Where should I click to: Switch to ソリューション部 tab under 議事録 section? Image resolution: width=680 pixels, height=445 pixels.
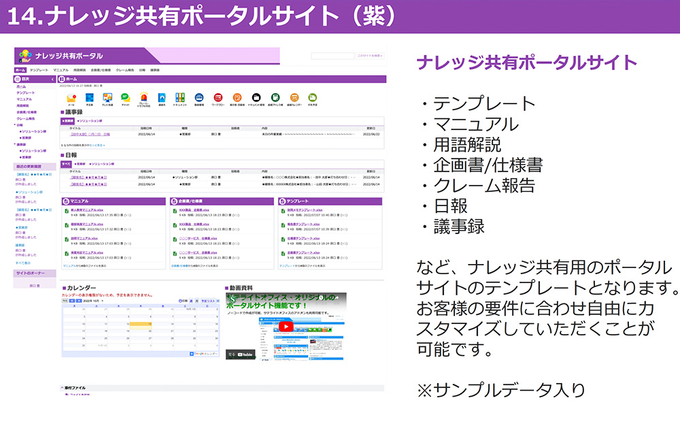click(90, 121)
